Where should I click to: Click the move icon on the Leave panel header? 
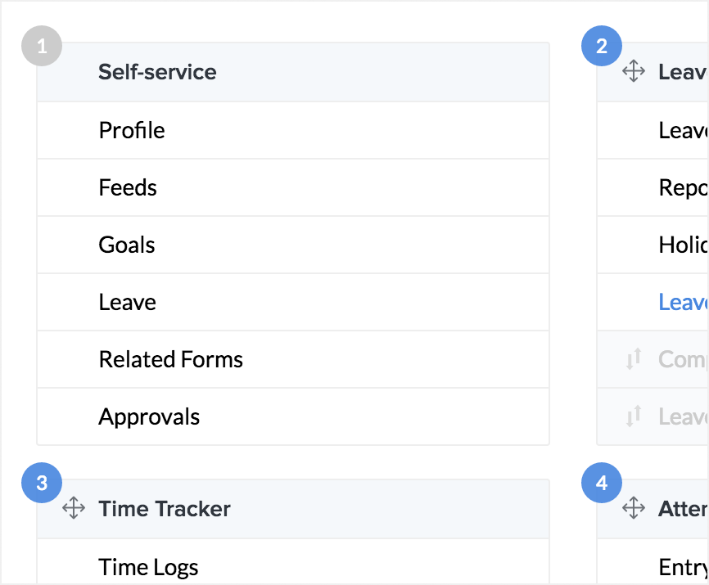click(x=633, y=72)
